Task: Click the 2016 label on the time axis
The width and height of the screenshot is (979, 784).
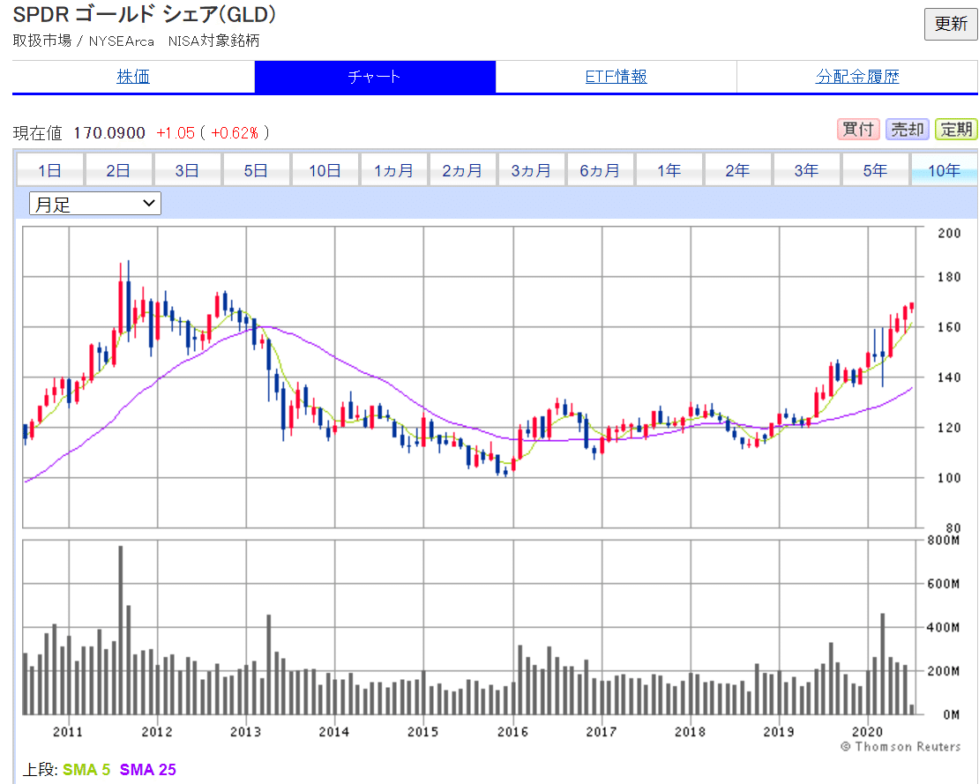Action: point(512,732)
